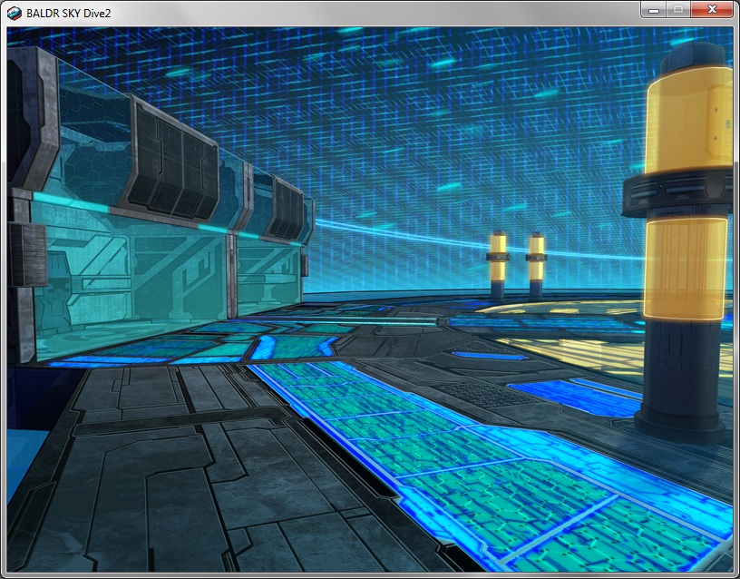Click the BALDR SKY Dive2 title text
This screenshot has width=740, height=579.
[x=68, y=14]
